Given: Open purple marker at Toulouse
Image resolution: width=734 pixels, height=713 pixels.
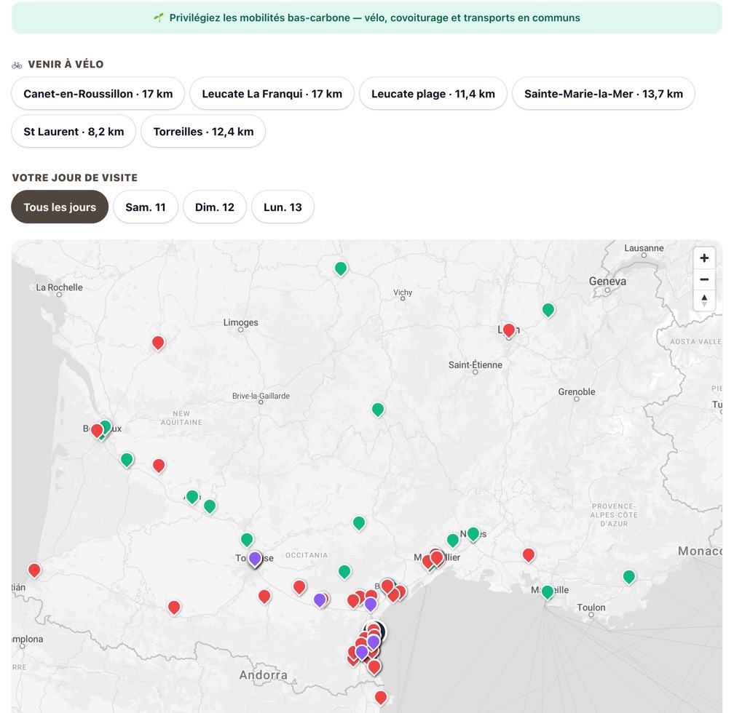Looking at the screenshot, I should 255,559.
